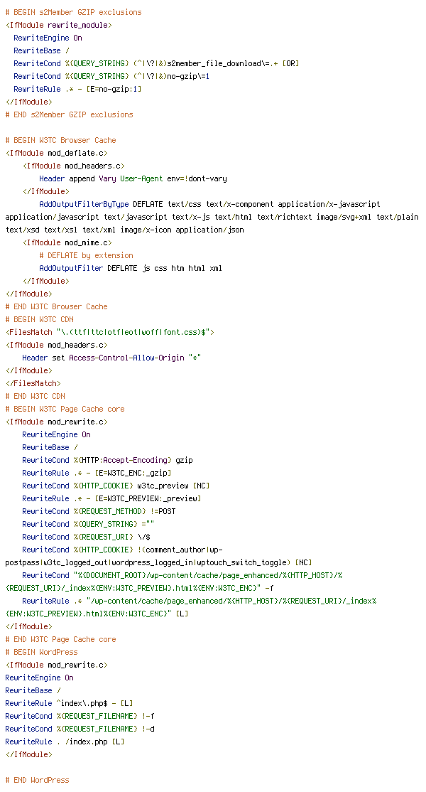
Task: Click the 'E=W3TC_PREVIEW:_preview' RewriteRule line
Action: coord(112,498)
